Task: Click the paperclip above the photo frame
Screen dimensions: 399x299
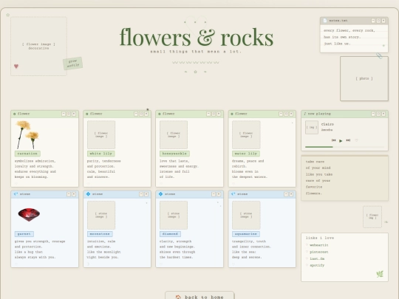Action: click(379, 55)
